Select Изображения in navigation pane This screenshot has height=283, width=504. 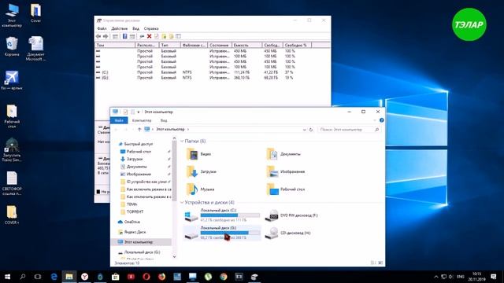(139, 175)
